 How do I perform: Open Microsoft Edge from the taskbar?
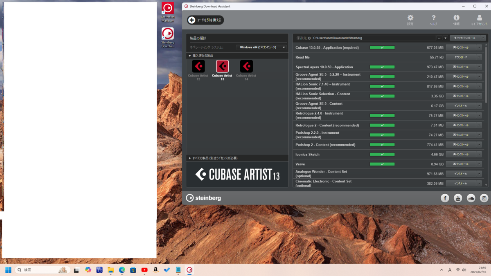click(x=122, y=270)
